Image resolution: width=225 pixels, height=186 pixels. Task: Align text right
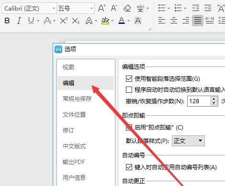tap(186, 21)
